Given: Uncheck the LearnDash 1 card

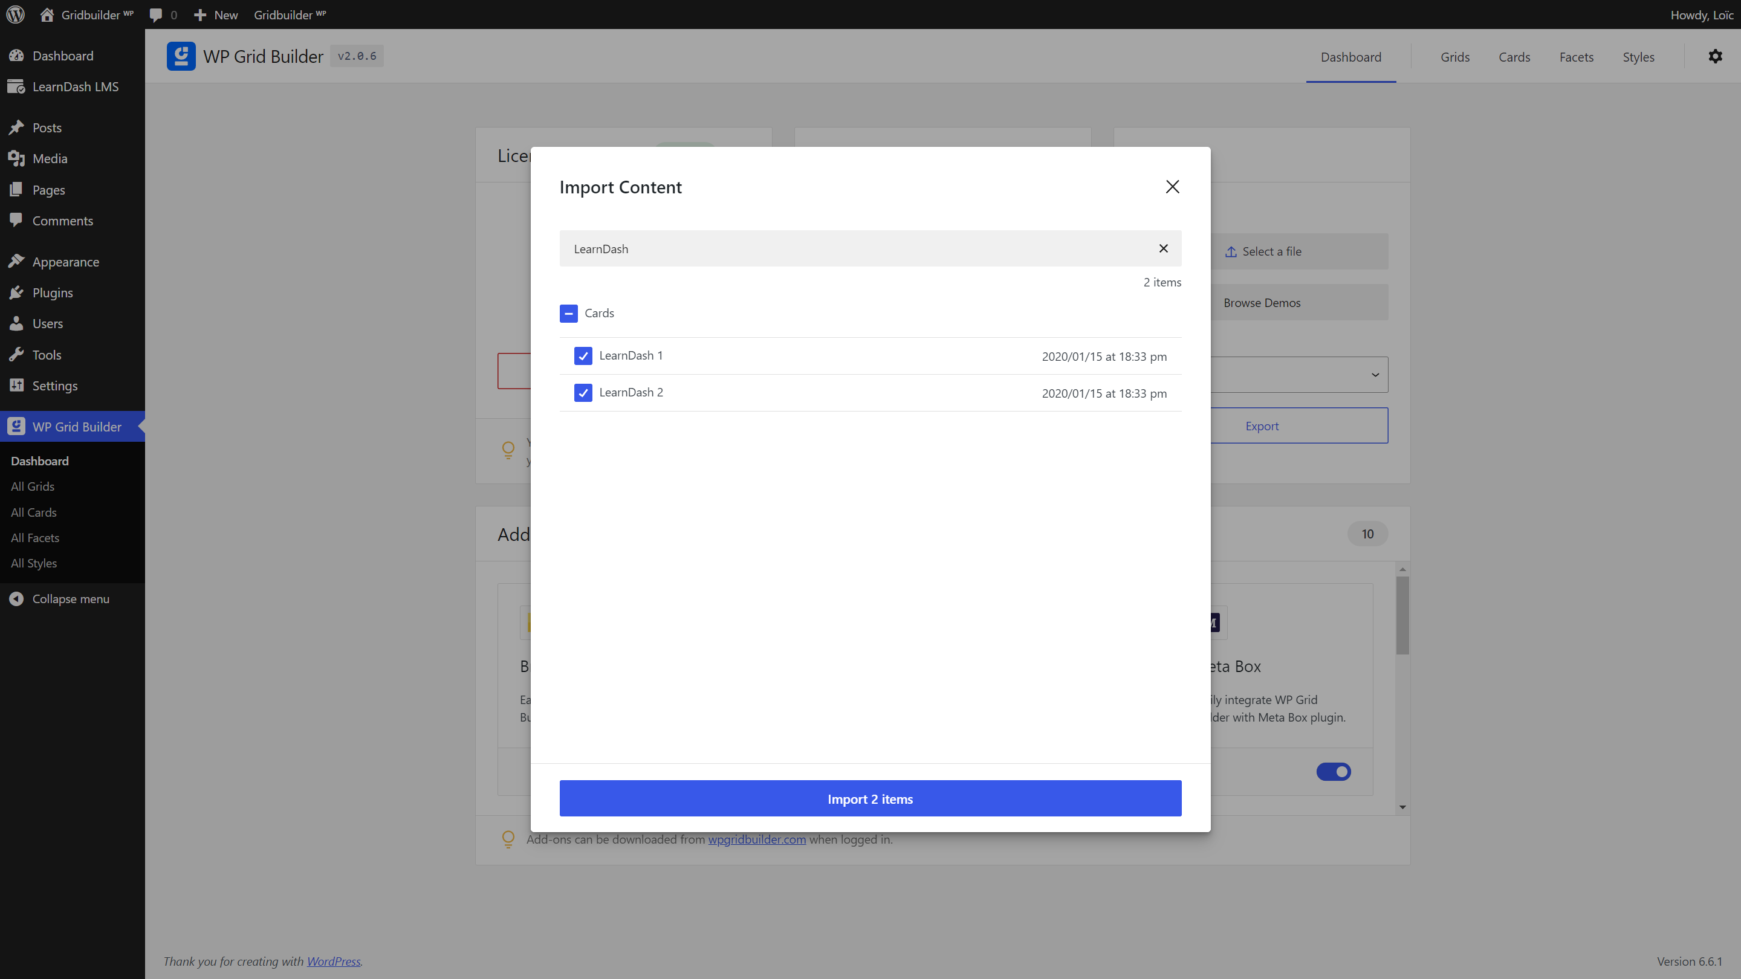Looking at the screenshot, I should (x=583, y=355).
